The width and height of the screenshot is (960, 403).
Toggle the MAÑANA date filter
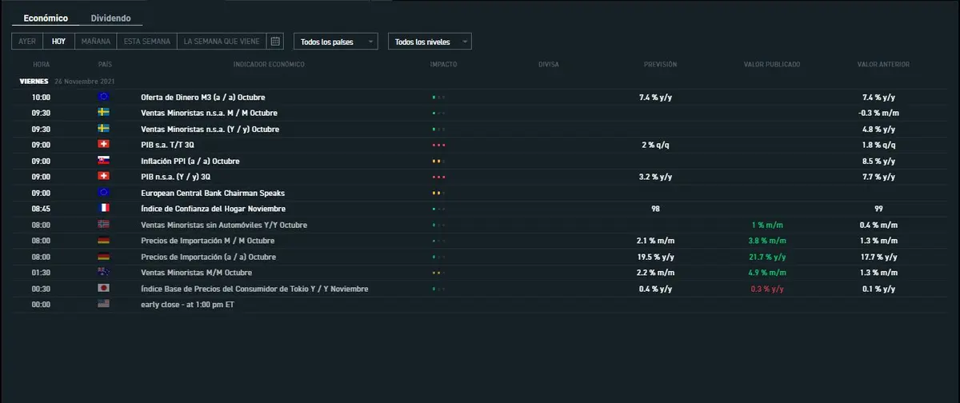[x=96, y=41]
